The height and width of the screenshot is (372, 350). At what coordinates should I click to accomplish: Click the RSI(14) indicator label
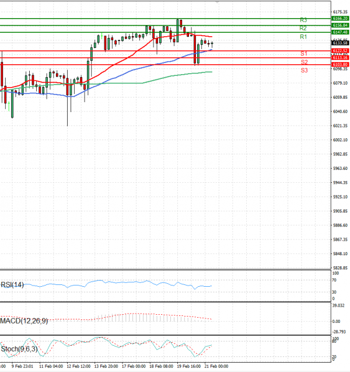(x=12, y=285)
